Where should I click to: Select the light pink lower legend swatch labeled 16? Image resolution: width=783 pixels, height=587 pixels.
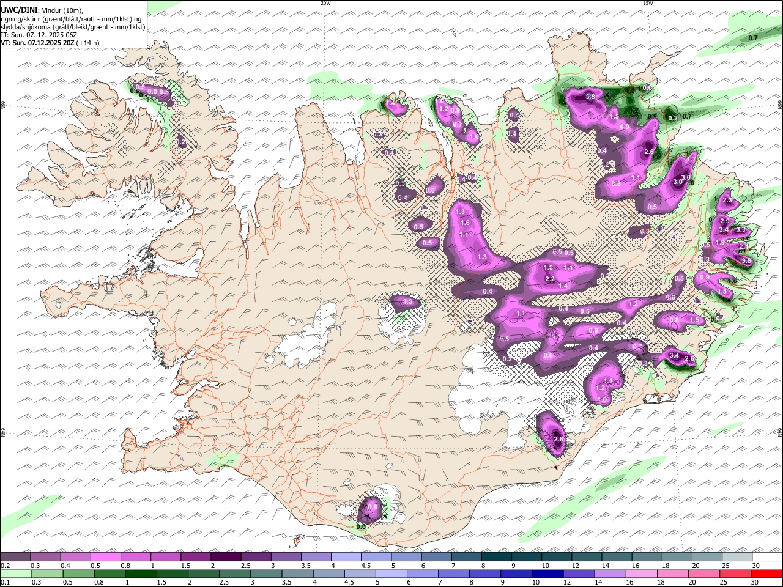coord(640,574)
